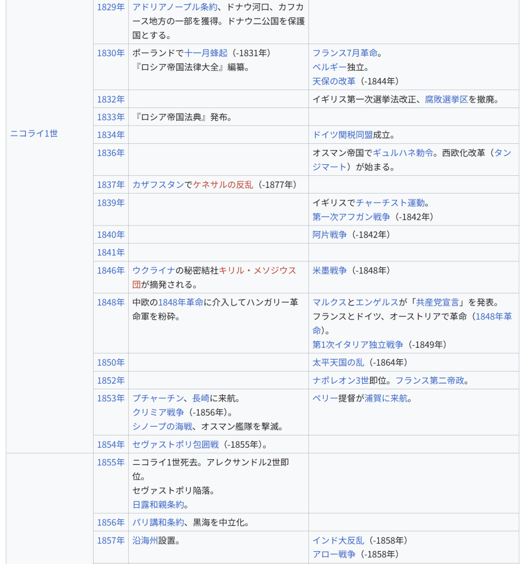
Task: Open the 腐敗選挙区 link
Action: coord(446,99)
